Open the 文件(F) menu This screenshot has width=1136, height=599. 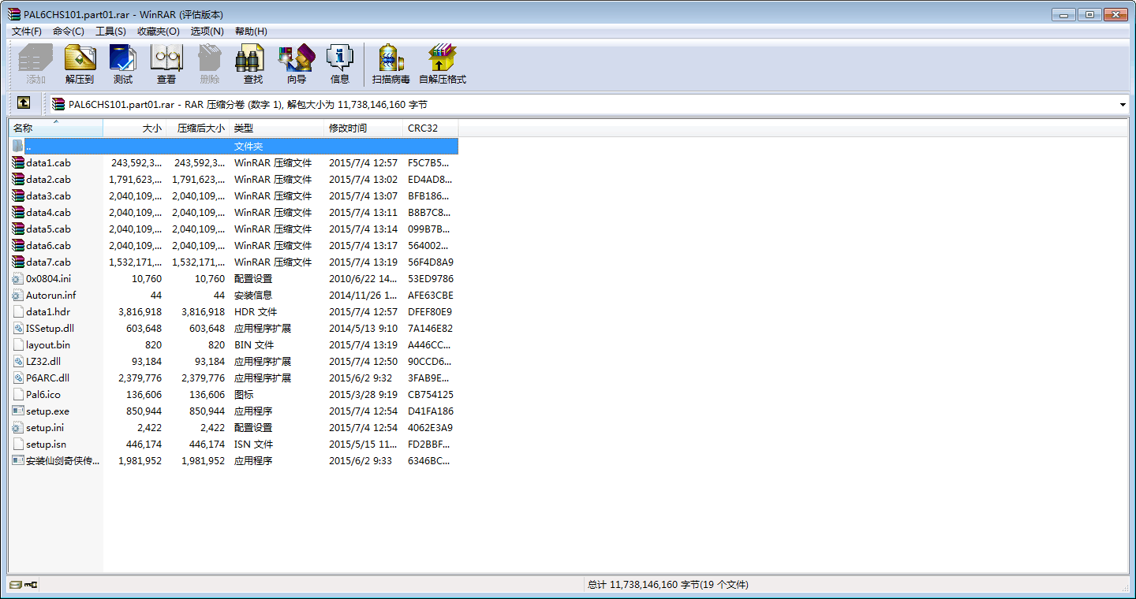(x=27, y=32)
